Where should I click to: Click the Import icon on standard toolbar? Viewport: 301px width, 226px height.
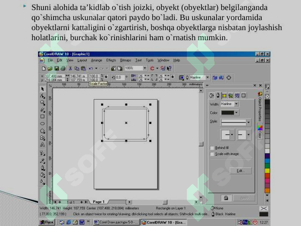pyautogui.click(x=114, y=68)
